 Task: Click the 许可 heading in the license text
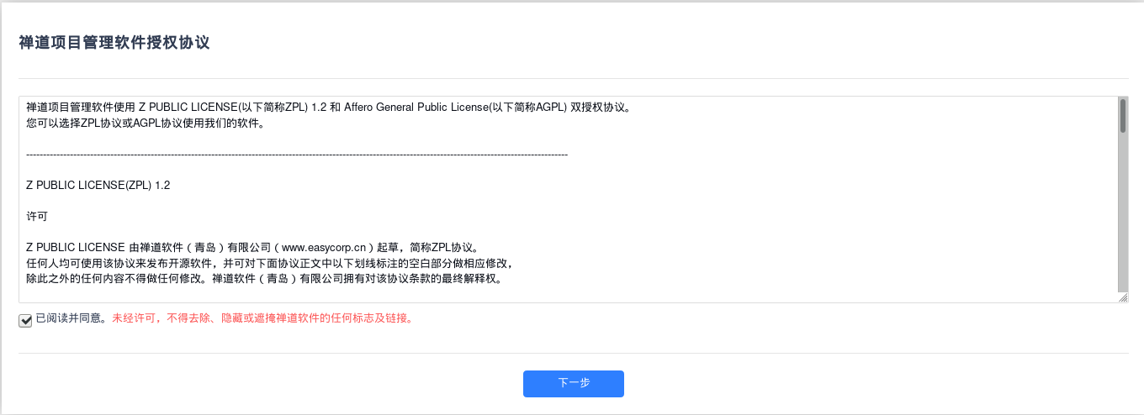(x=37, y=216)
